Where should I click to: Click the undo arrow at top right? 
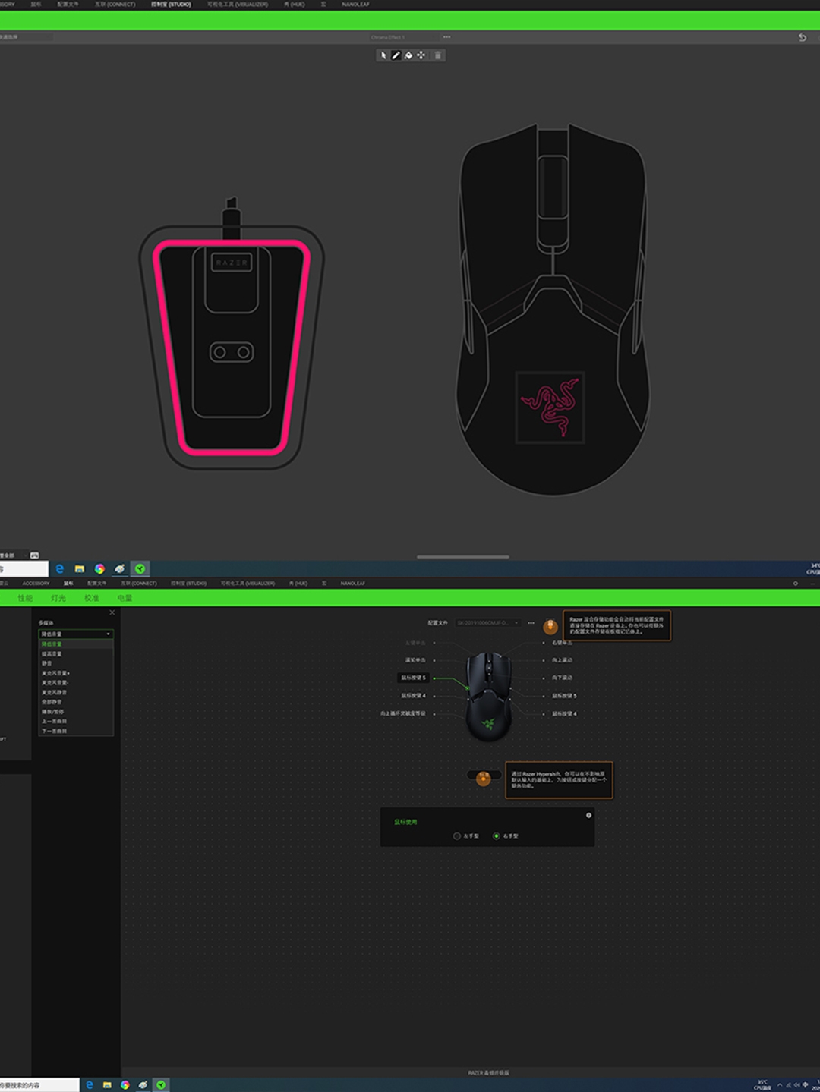[802, 37]
